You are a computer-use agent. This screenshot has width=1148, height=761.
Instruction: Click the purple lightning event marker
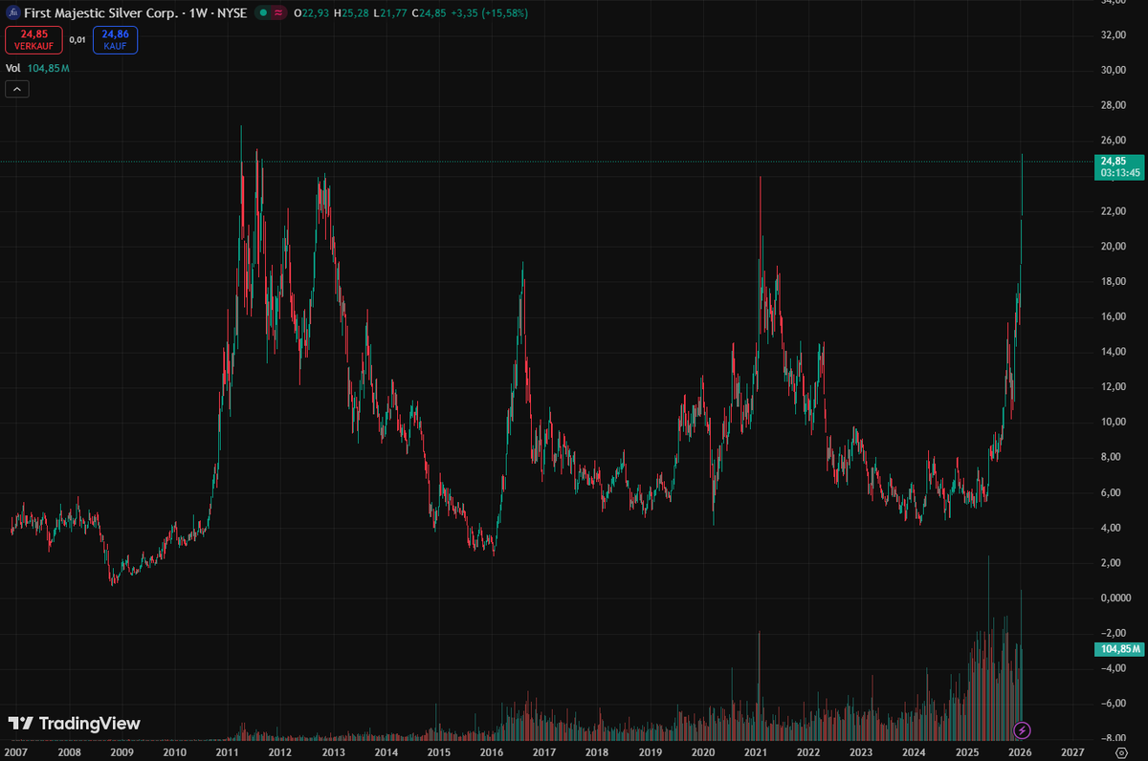tap(1022, 730)
